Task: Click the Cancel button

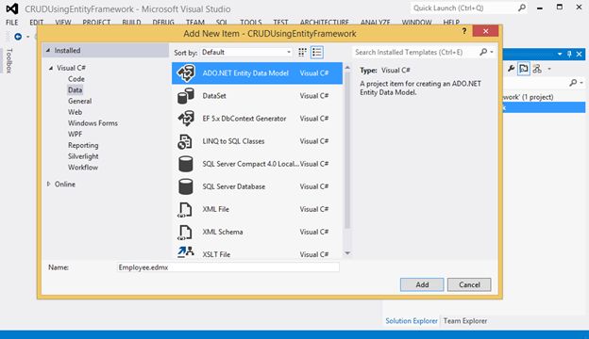Action: click(469, 284)
